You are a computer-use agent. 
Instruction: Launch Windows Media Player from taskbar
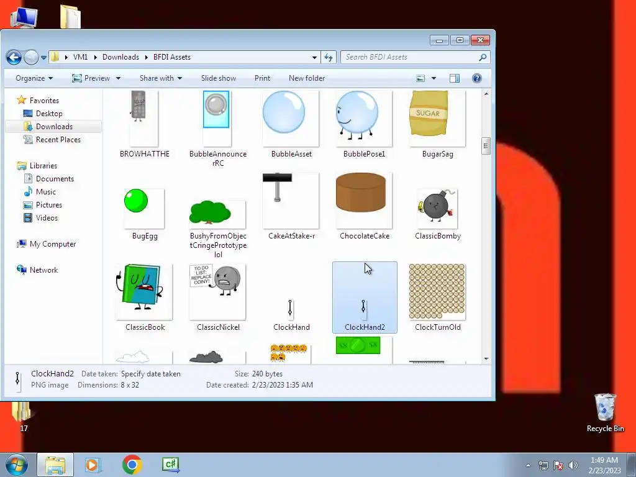pyautogui.click(x=93, y=465)
